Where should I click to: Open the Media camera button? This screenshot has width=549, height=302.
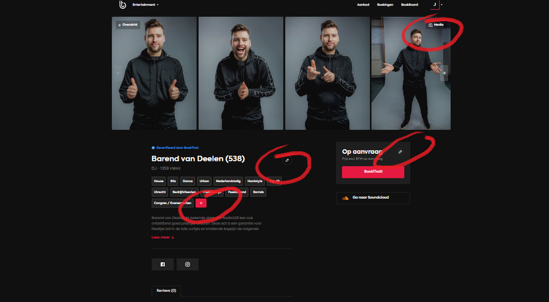[436, 25]
